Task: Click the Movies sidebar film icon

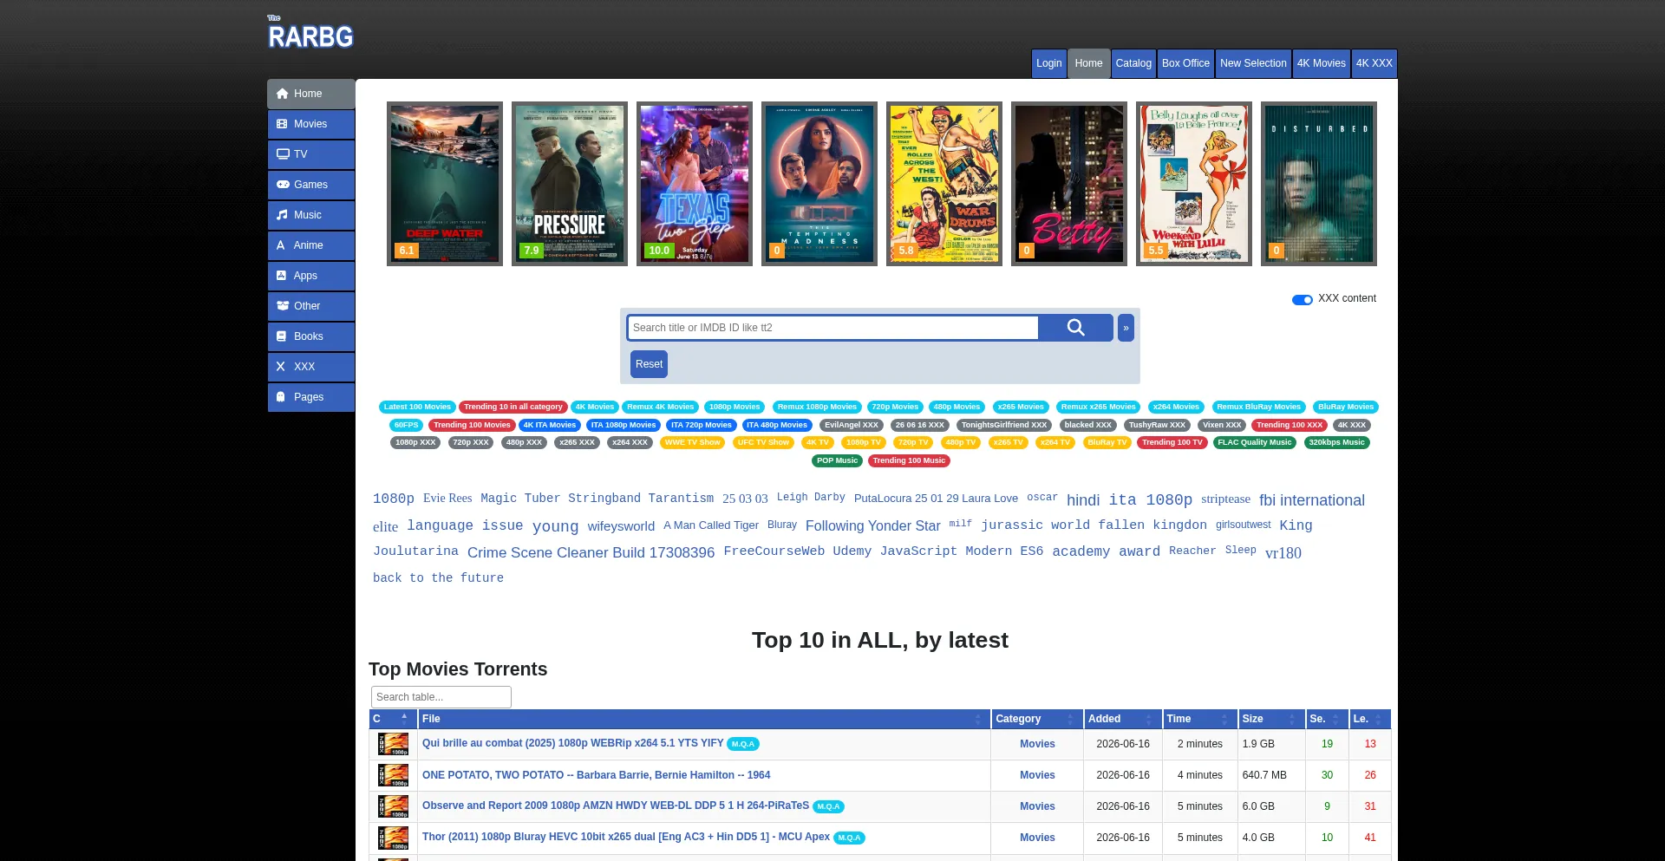Action: point(282,124)
